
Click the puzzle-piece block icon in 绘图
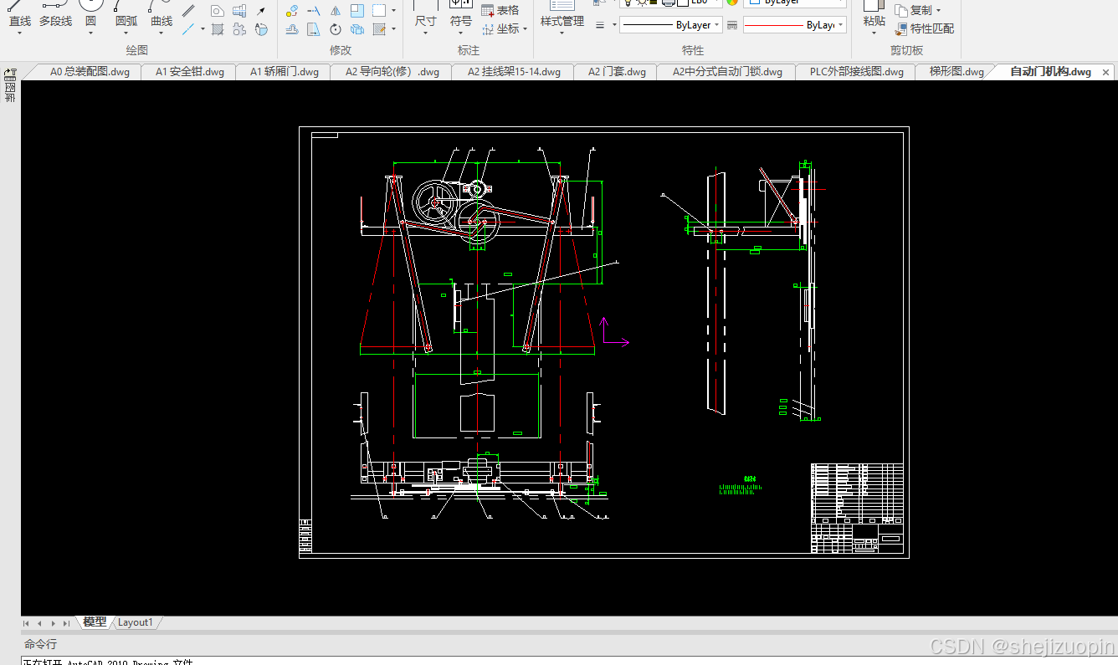tap(239, 29)
